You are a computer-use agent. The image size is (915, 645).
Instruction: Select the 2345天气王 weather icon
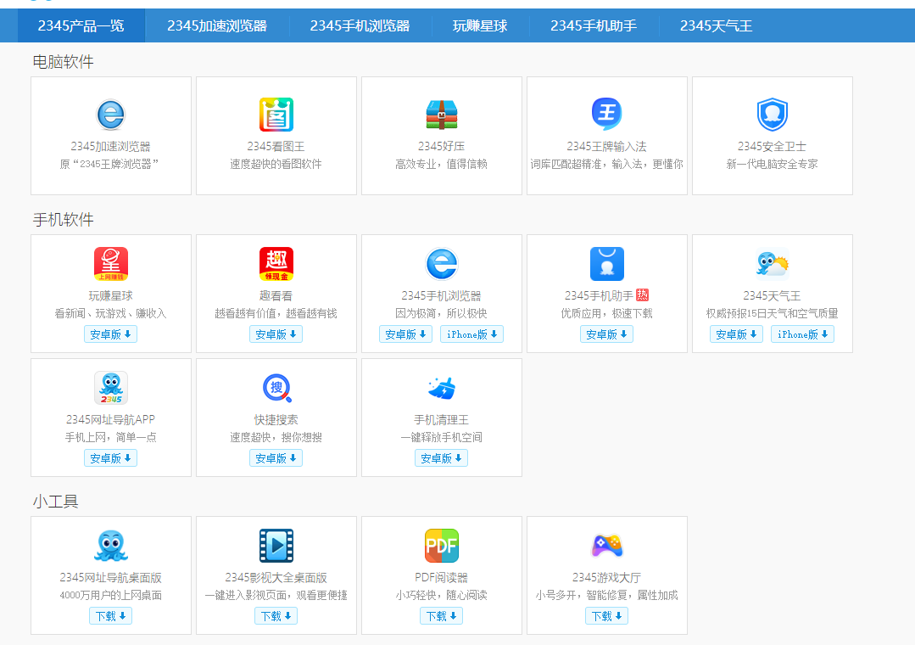click(772, 264)
